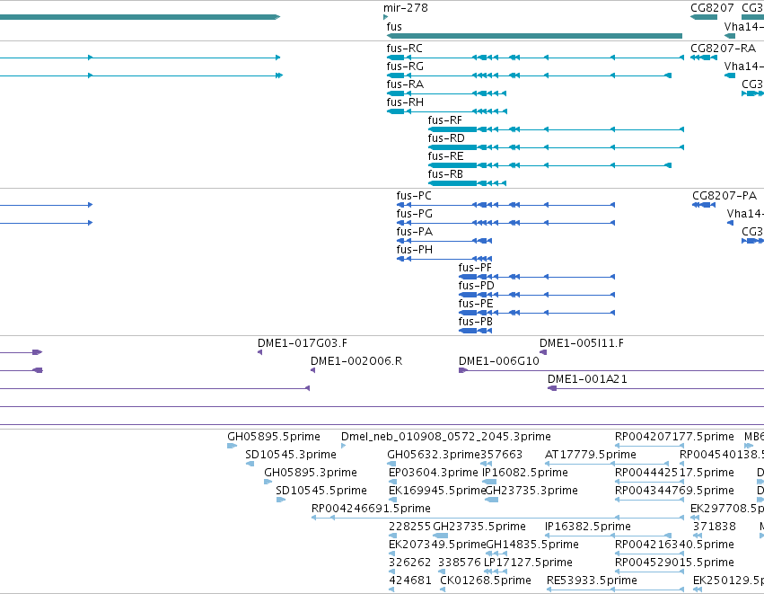Click the fus-RC transcript label
Screen dimensions: 764x594
[404, 49]
